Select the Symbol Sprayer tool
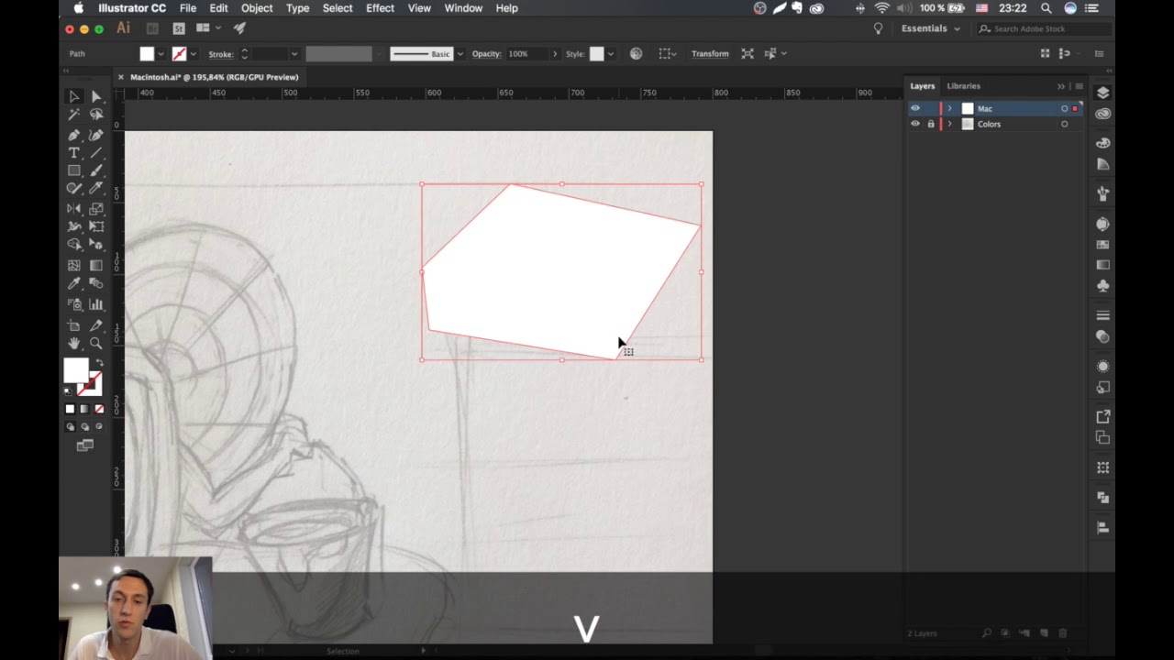Image resolution: width=1174 pixels, height=660 pixels. pyautogui.click(x=73, y=304)
